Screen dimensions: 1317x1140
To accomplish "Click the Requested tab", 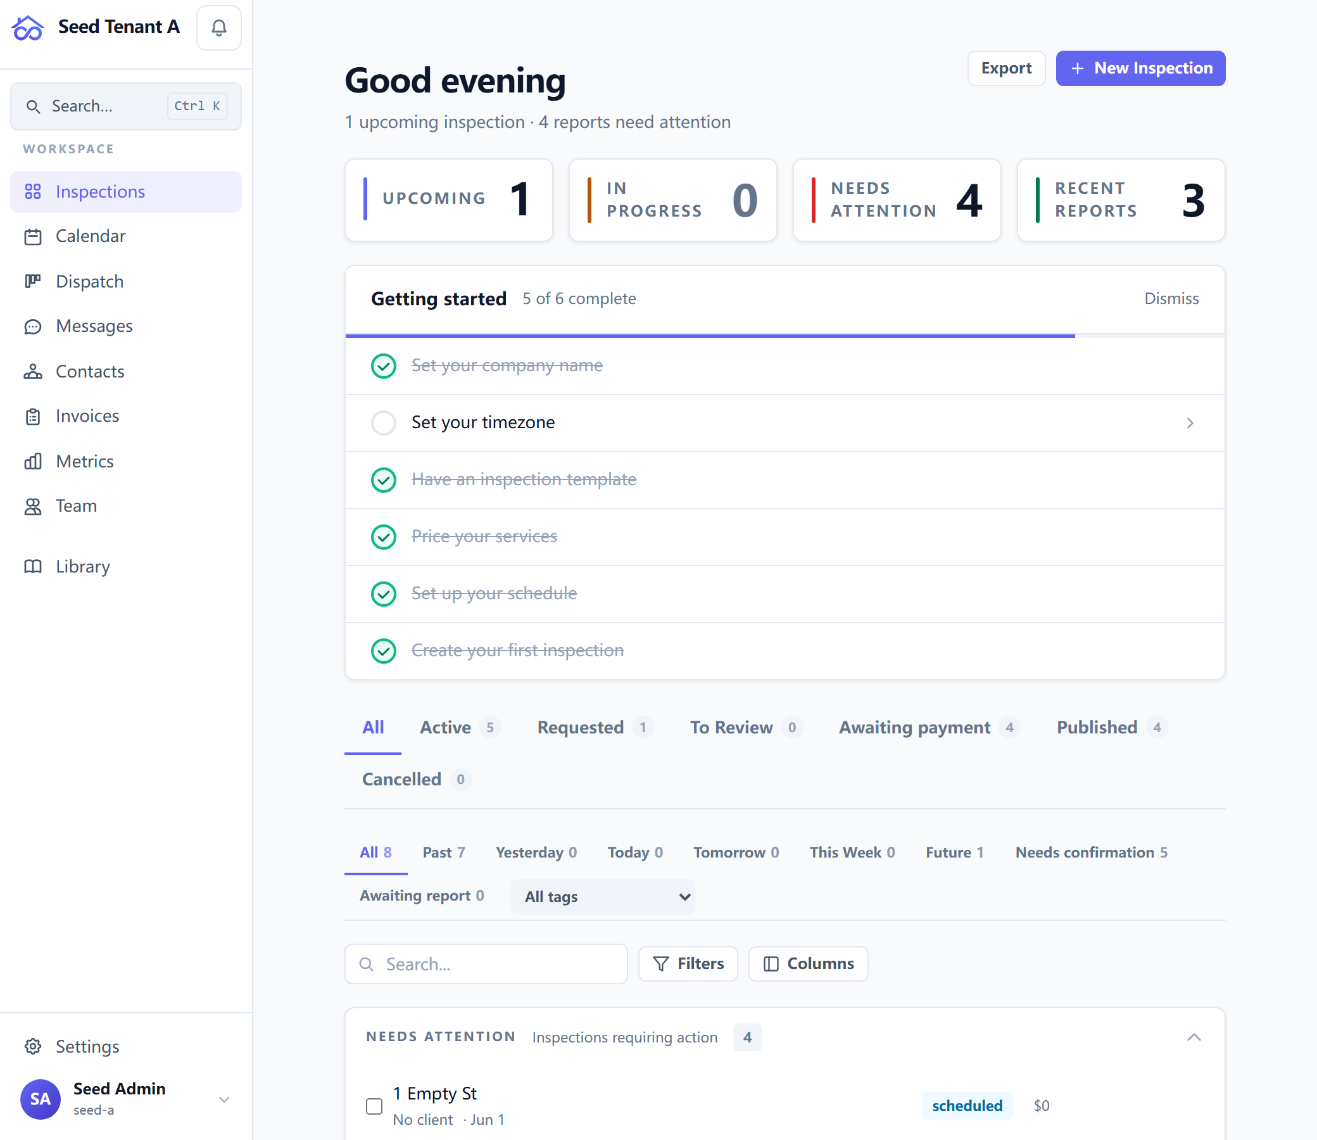I will point(595,727).
